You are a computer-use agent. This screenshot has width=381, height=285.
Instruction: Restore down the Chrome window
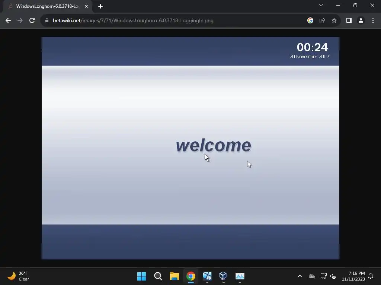tap(355, 5)
